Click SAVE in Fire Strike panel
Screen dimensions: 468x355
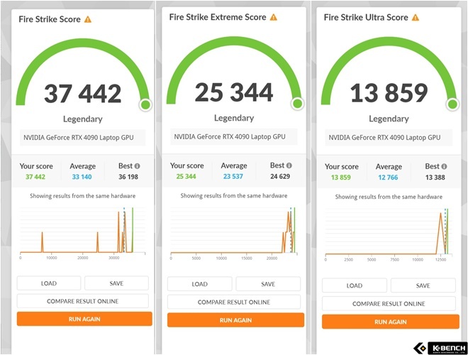coord(116,283)
